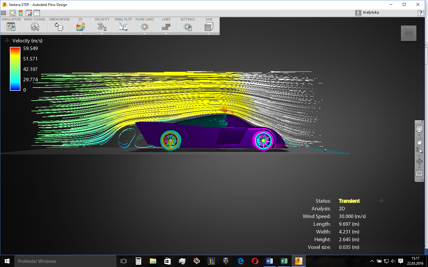Open the Simulation settings tool
The image size is (428, 267).
pos(11,27)
